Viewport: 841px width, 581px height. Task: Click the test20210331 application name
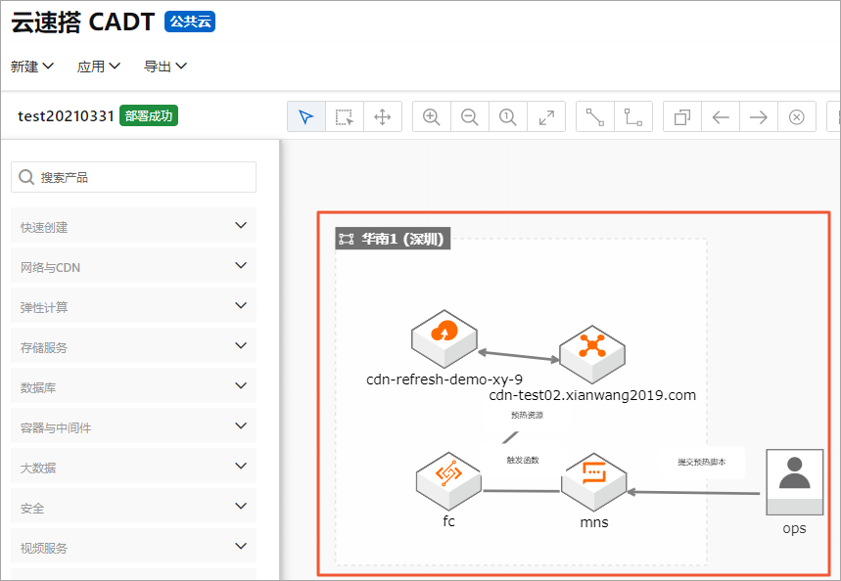pos(66,115)
